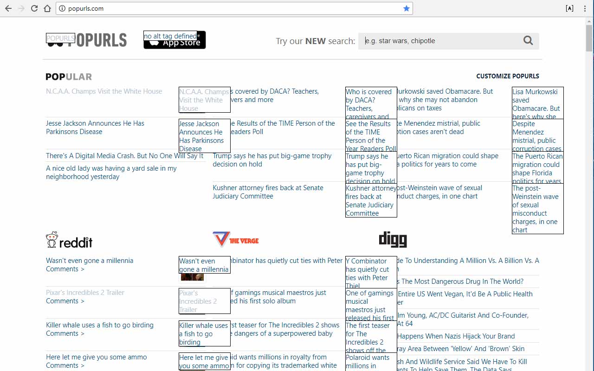Open 'Here let me give you some ammo' post
This screenshot has height=371, width=594.
pyautogui.click(x=97, y=357)
